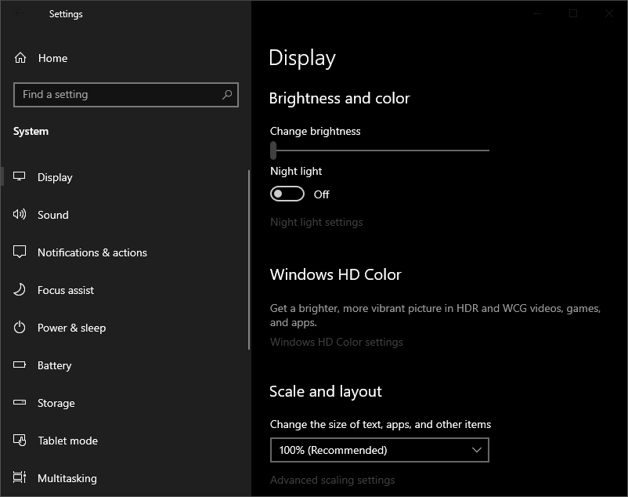Click the Tablet mode icon
Screen dimensions: 628x497
pyautogui.click(x=20, y=441)
